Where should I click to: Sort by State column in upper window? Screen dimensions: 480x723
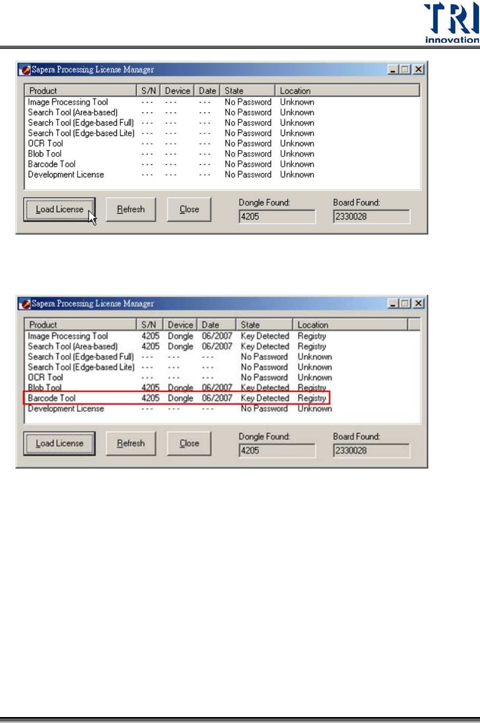[247, 91]
